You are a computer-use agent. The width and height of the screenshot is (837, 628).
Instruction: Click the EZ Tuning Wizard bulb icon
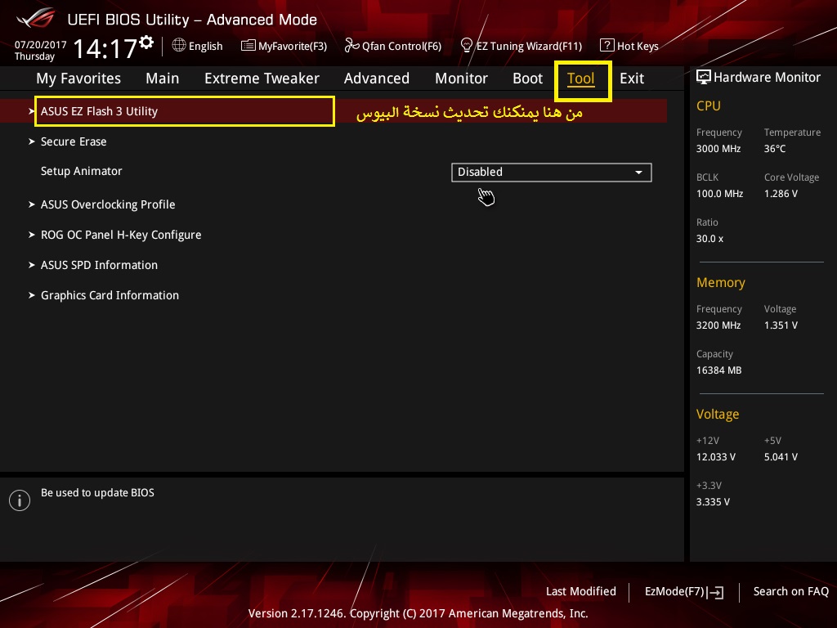pos(466,46)
